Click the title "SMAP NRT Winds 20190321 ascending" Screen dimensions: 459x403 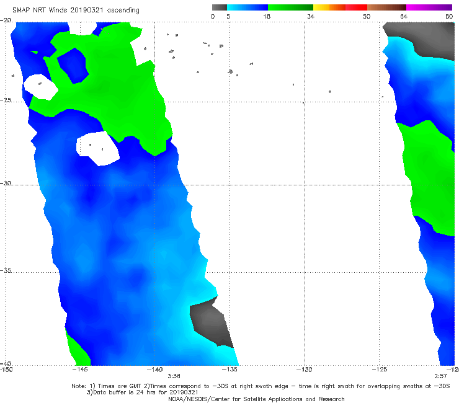pos(76,11)
